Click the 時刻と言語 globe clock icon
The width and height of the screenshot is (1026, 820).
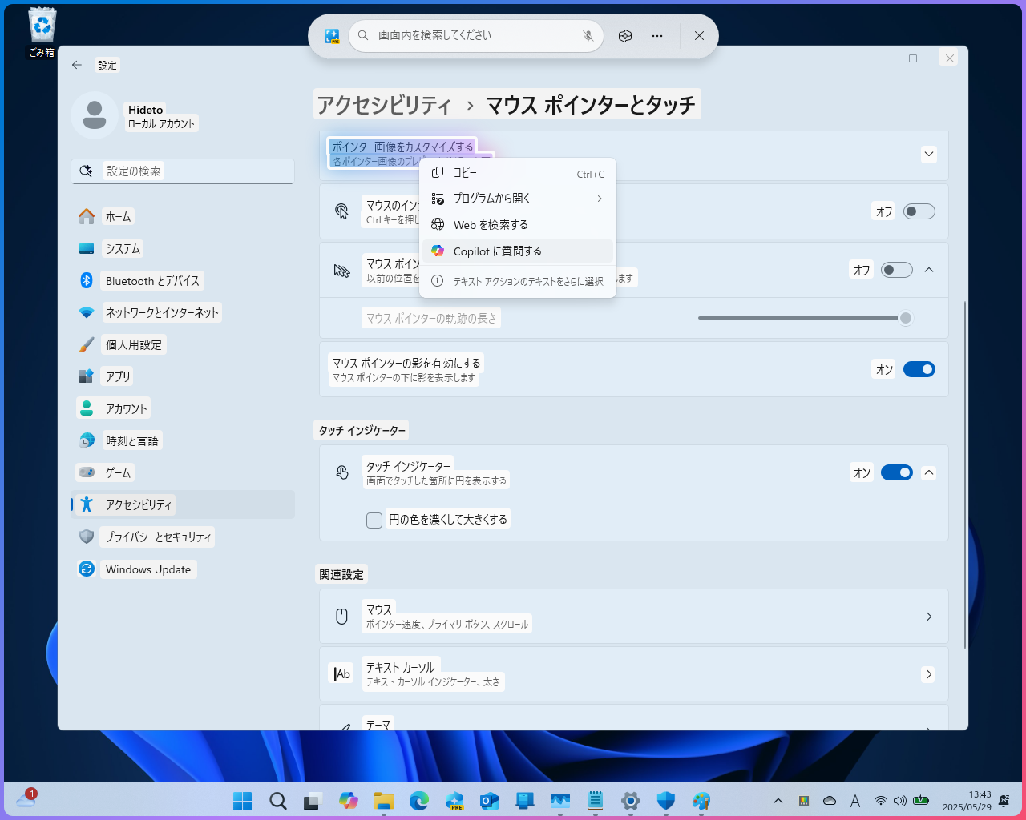coord(87,440)
